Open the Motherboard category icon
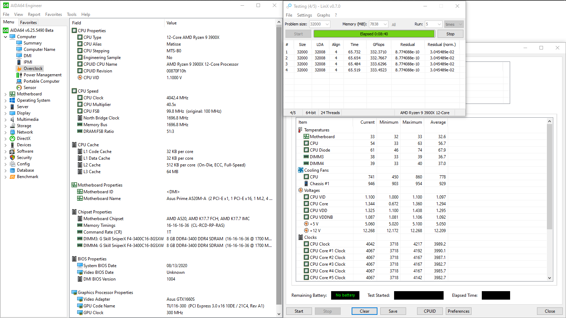Screen dimensions: 566x318 (x=12, y=94)
